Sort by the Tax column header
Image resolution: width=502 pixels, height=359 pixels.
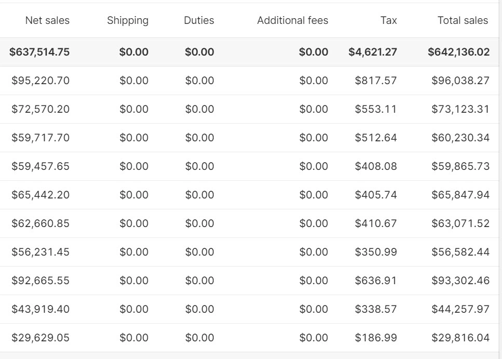pos(388,21)
